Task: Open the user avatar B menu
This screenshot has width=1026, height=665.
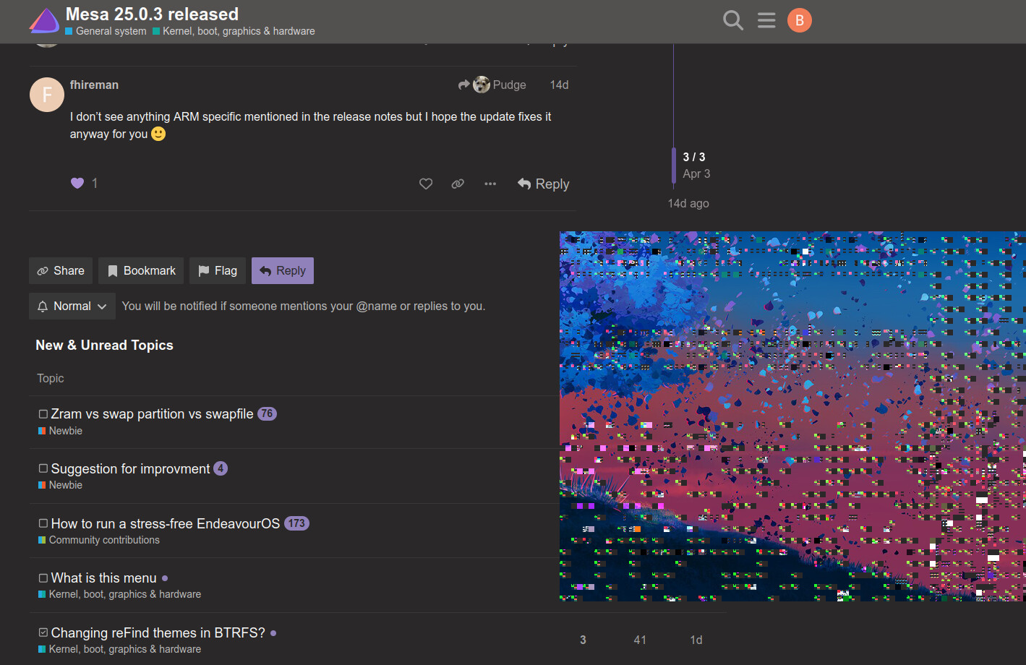Action: tap(800, 20)
